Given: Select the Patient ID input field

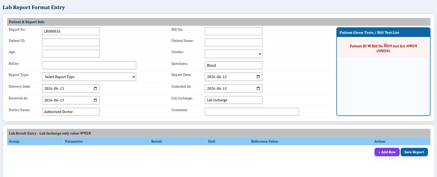Looking at the screenshot, I should point(71,42).
